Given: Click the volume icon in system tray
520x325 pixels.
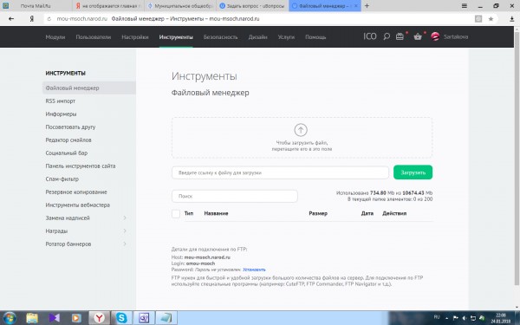Looking at the screenshot, I should (465, 318).
